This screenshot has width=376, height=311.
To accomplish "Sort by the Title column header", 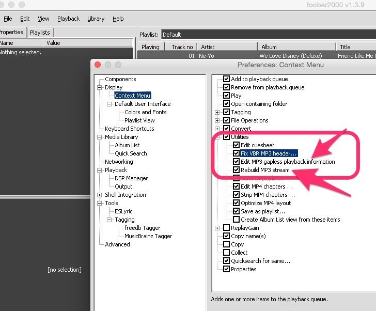I will coord(356,47).
